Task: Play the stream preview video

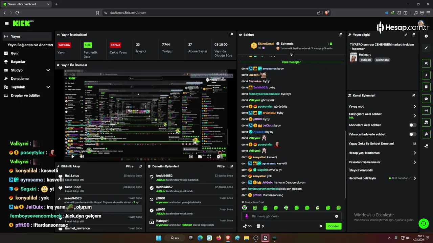Action: coord(72,156)
